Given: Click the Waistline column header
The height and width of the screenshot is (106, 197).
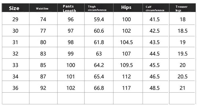Looking at the screenshot, I should coord(42,9).
